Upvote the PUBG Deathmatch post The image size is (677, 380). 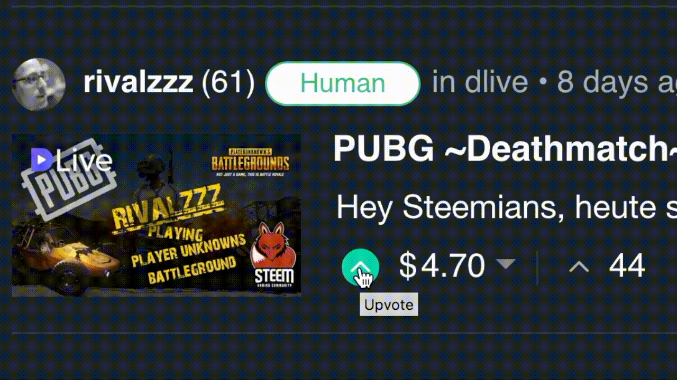(x=360, y=267)
